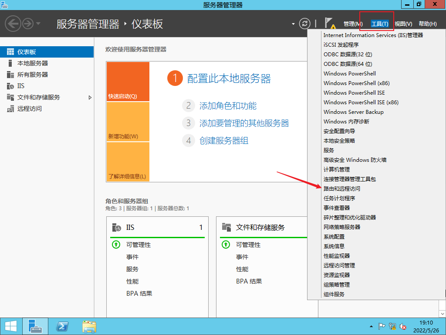This screenshot has width=446, height=335.
Task: Click 文件和存储服务 tile 可管理性 status icon
Action: (226, 245)
